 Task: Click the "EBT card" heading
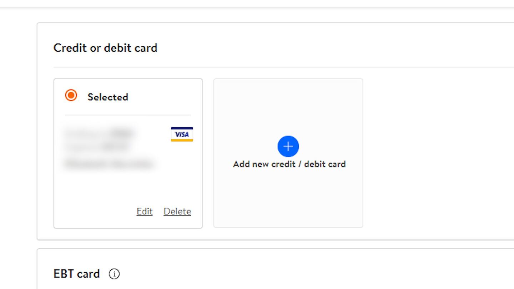tap(77, 274)
